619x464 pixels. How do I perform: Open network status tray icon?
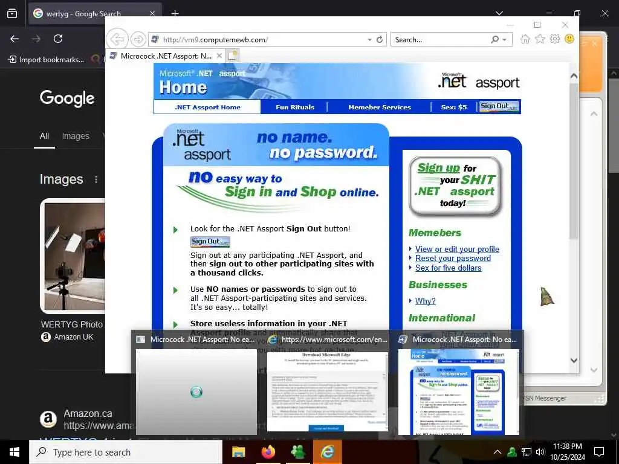click(527, 452)
